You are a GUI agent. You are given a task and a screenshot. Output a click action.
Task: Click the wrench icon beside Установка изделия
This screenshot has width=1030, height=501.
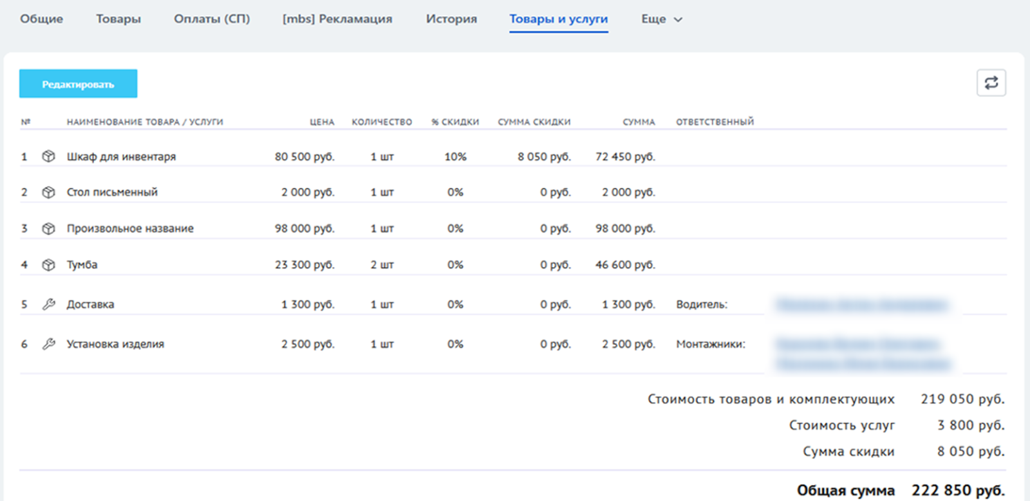point(48,344)
